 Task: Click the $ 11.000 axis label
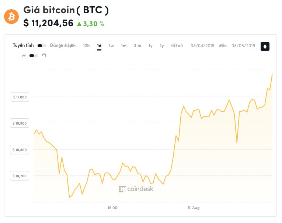pos(20,97)
